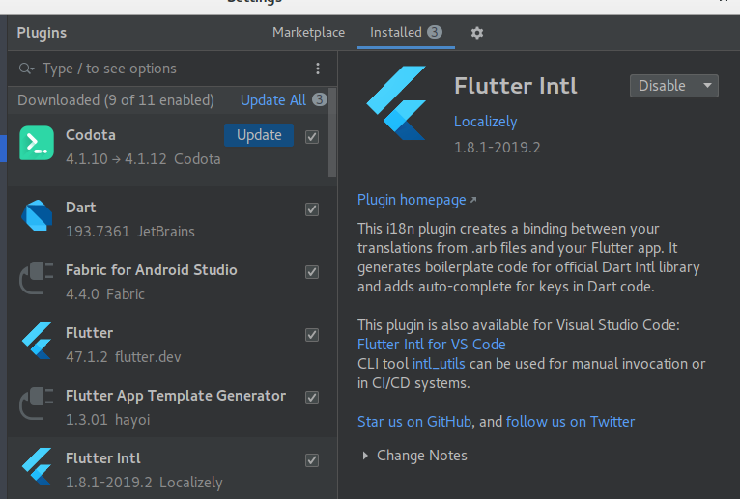The height and width of the screenshot is (499, 740).
Task: Switch to the Installed tab
Action: (x=396, y=33)
